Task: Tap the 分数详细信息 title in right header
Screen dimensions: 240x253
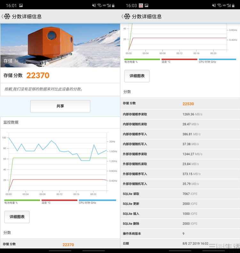Action: pyautogui.click(x=147, y=17)
